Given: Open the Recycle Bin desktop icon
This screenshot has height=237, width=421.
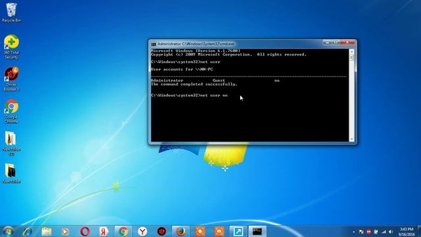Looking at the screenshot, I should pyautogui.click(x=11, y=13).
